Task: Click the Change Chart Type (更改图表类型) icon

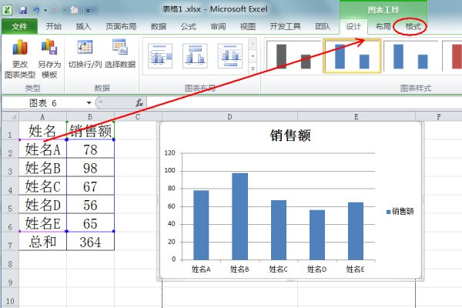Action: click(20, 48)
